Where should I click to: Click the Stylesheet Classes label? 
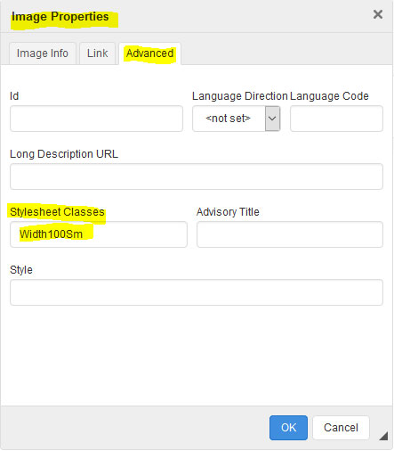coord(57,212)
